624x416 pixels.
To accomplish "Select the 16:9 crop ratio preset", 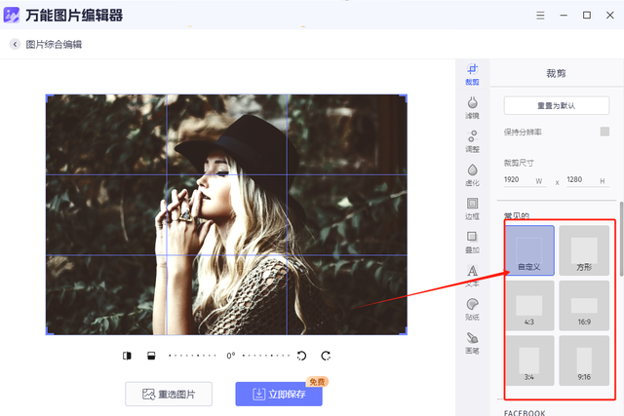I will (584, 306).
